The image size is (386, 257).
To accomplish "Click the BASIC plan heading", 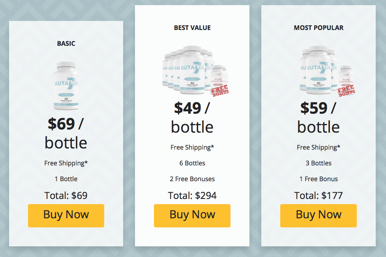I will 66,43.
